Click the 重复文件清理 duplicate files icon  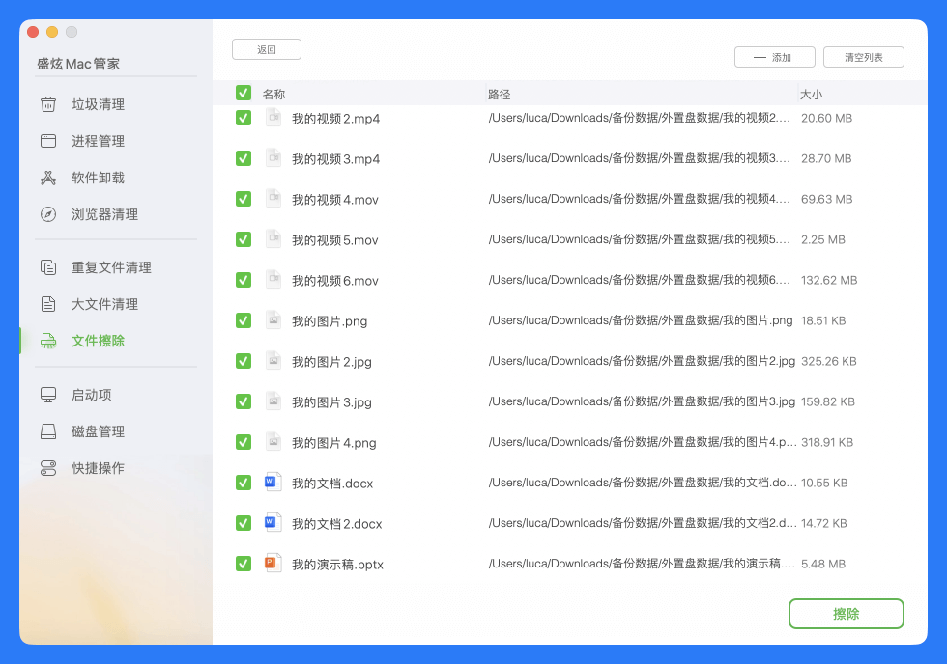click(47, 267)
